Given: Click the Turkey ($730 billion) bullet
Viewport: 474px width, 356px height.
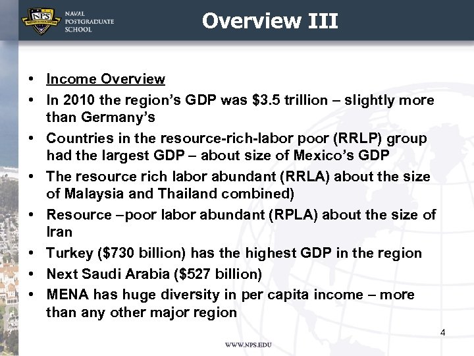Looking at the screenshot, I should [x=234, y=253].
